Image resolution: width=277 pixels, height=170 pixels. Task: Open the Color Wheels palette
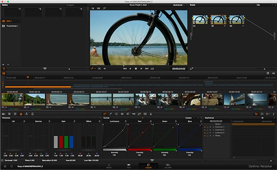tap(15, 114)
